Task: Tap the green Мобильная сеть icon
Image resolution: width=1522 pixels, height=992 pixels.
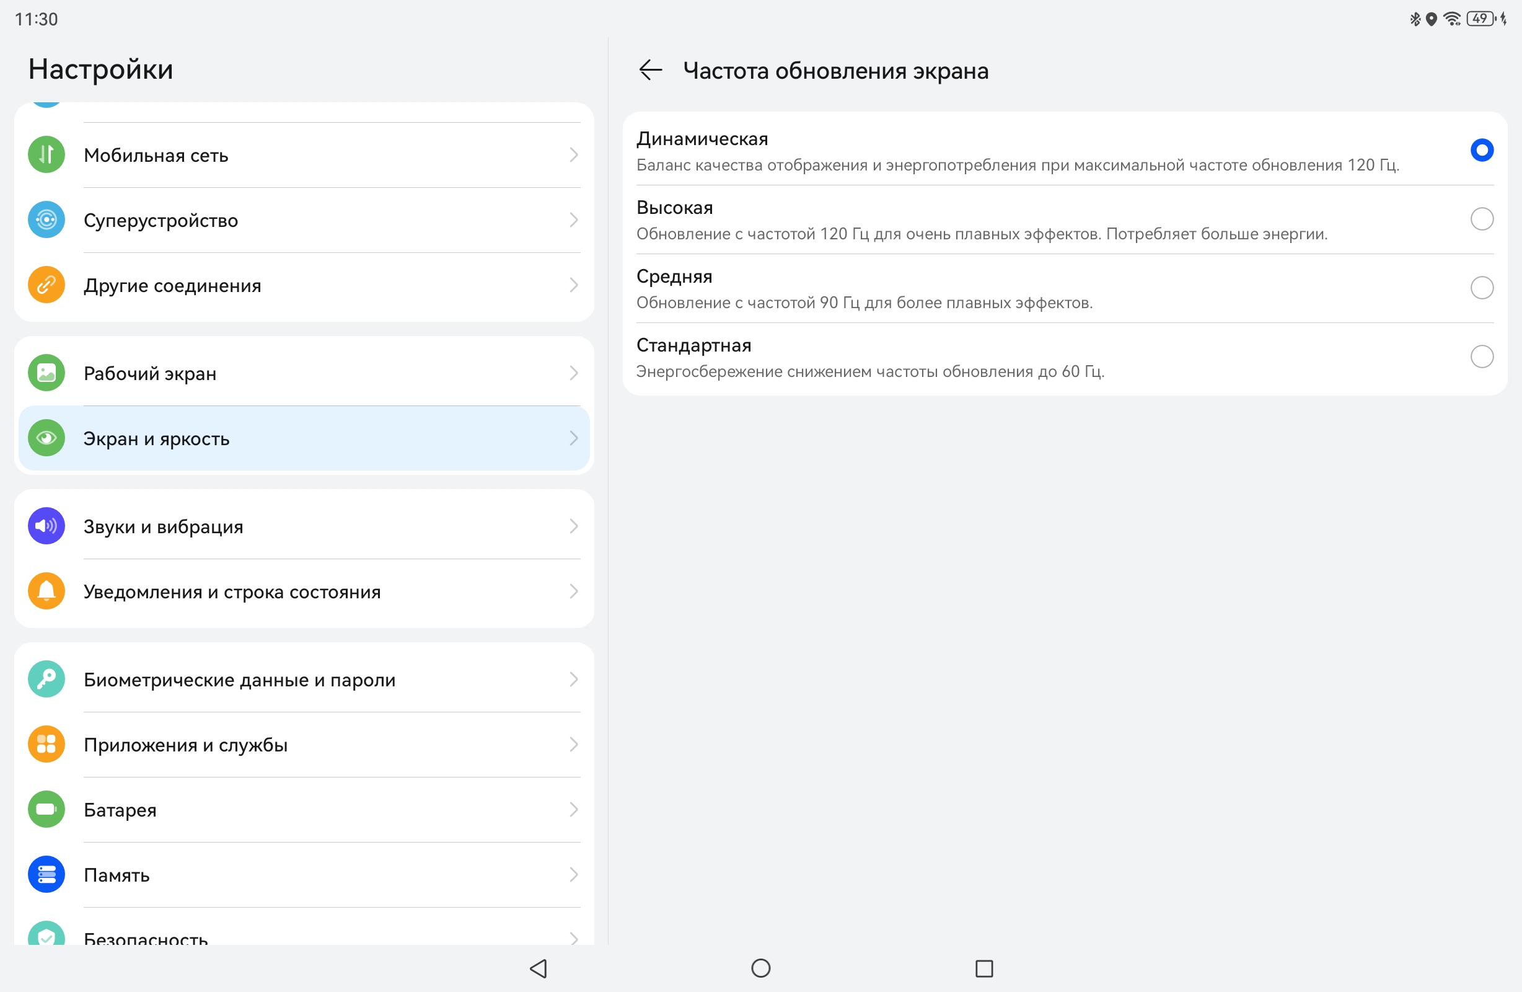Action: pos(46,155)
